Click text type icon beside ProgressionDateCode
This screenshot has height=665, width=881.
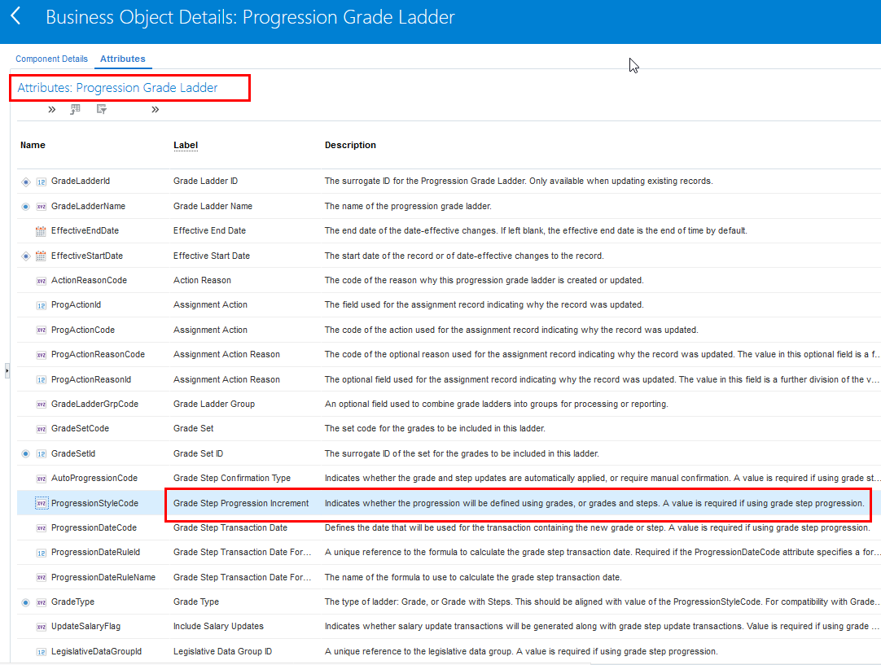click(x=41, y=528)
